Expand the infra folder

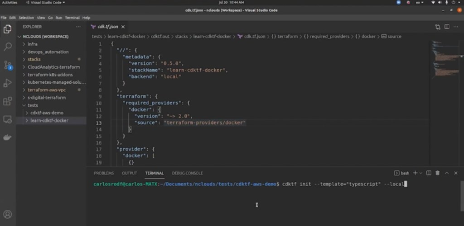[32, 44]
